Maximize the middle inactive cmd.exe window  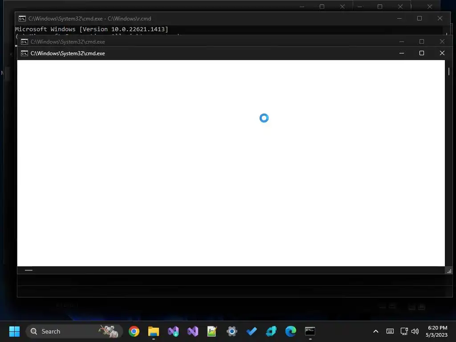coord(422,41)
